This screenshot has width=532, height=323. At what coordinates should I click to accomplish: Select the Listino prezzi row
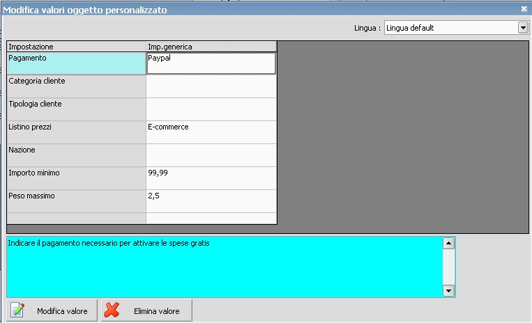click(x=77, y=132)
